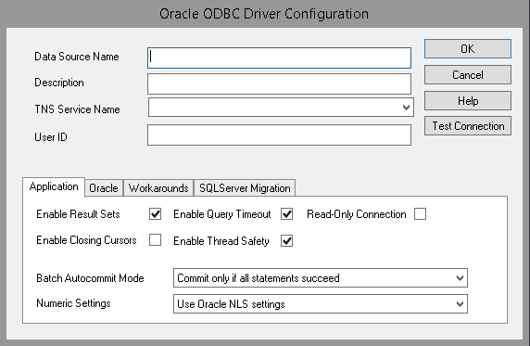The height and width of the screenshot is (346, 530).
Task: Click into the Description text box
Action: tap(279, 84)
